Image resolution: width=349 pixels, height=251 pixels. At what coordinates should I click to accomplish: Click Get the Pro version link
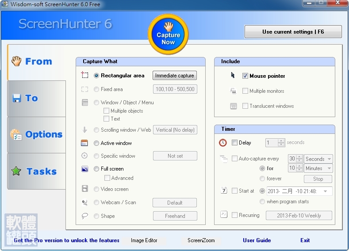[66, 240]
